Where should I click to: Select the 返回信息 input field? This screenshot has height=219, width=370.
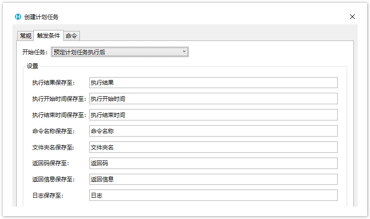point(214,179)
